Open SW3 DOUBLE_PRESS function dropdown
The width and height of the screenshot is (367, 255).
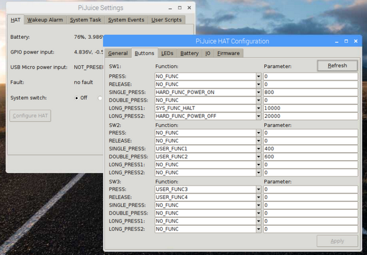pyautogui.click(x=258, y=213)
